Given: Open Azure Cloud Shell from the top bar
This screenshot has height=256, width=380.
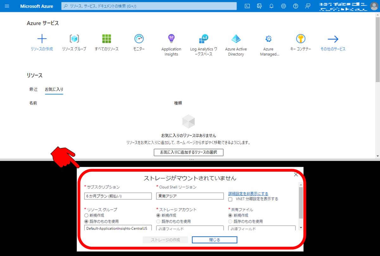Looking at the screenshot, I should point(247,6).
